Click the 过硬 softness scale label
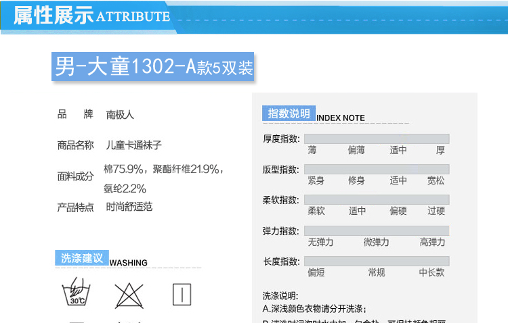The width and height of the screenshot is (508, 323). tap(436, 211)
